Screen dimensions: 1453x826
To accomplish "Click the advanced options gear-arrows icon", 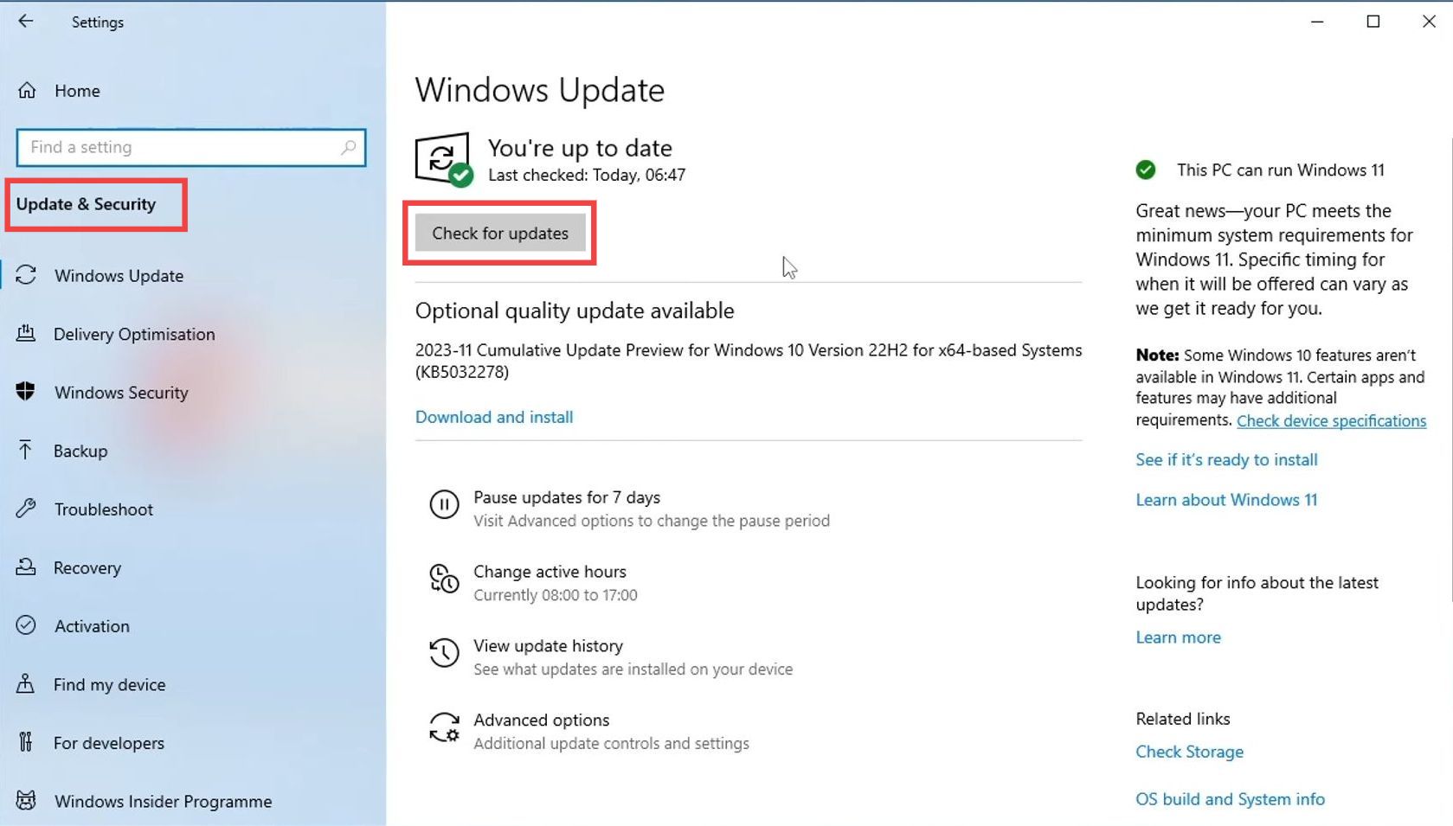I will (444, 727).
